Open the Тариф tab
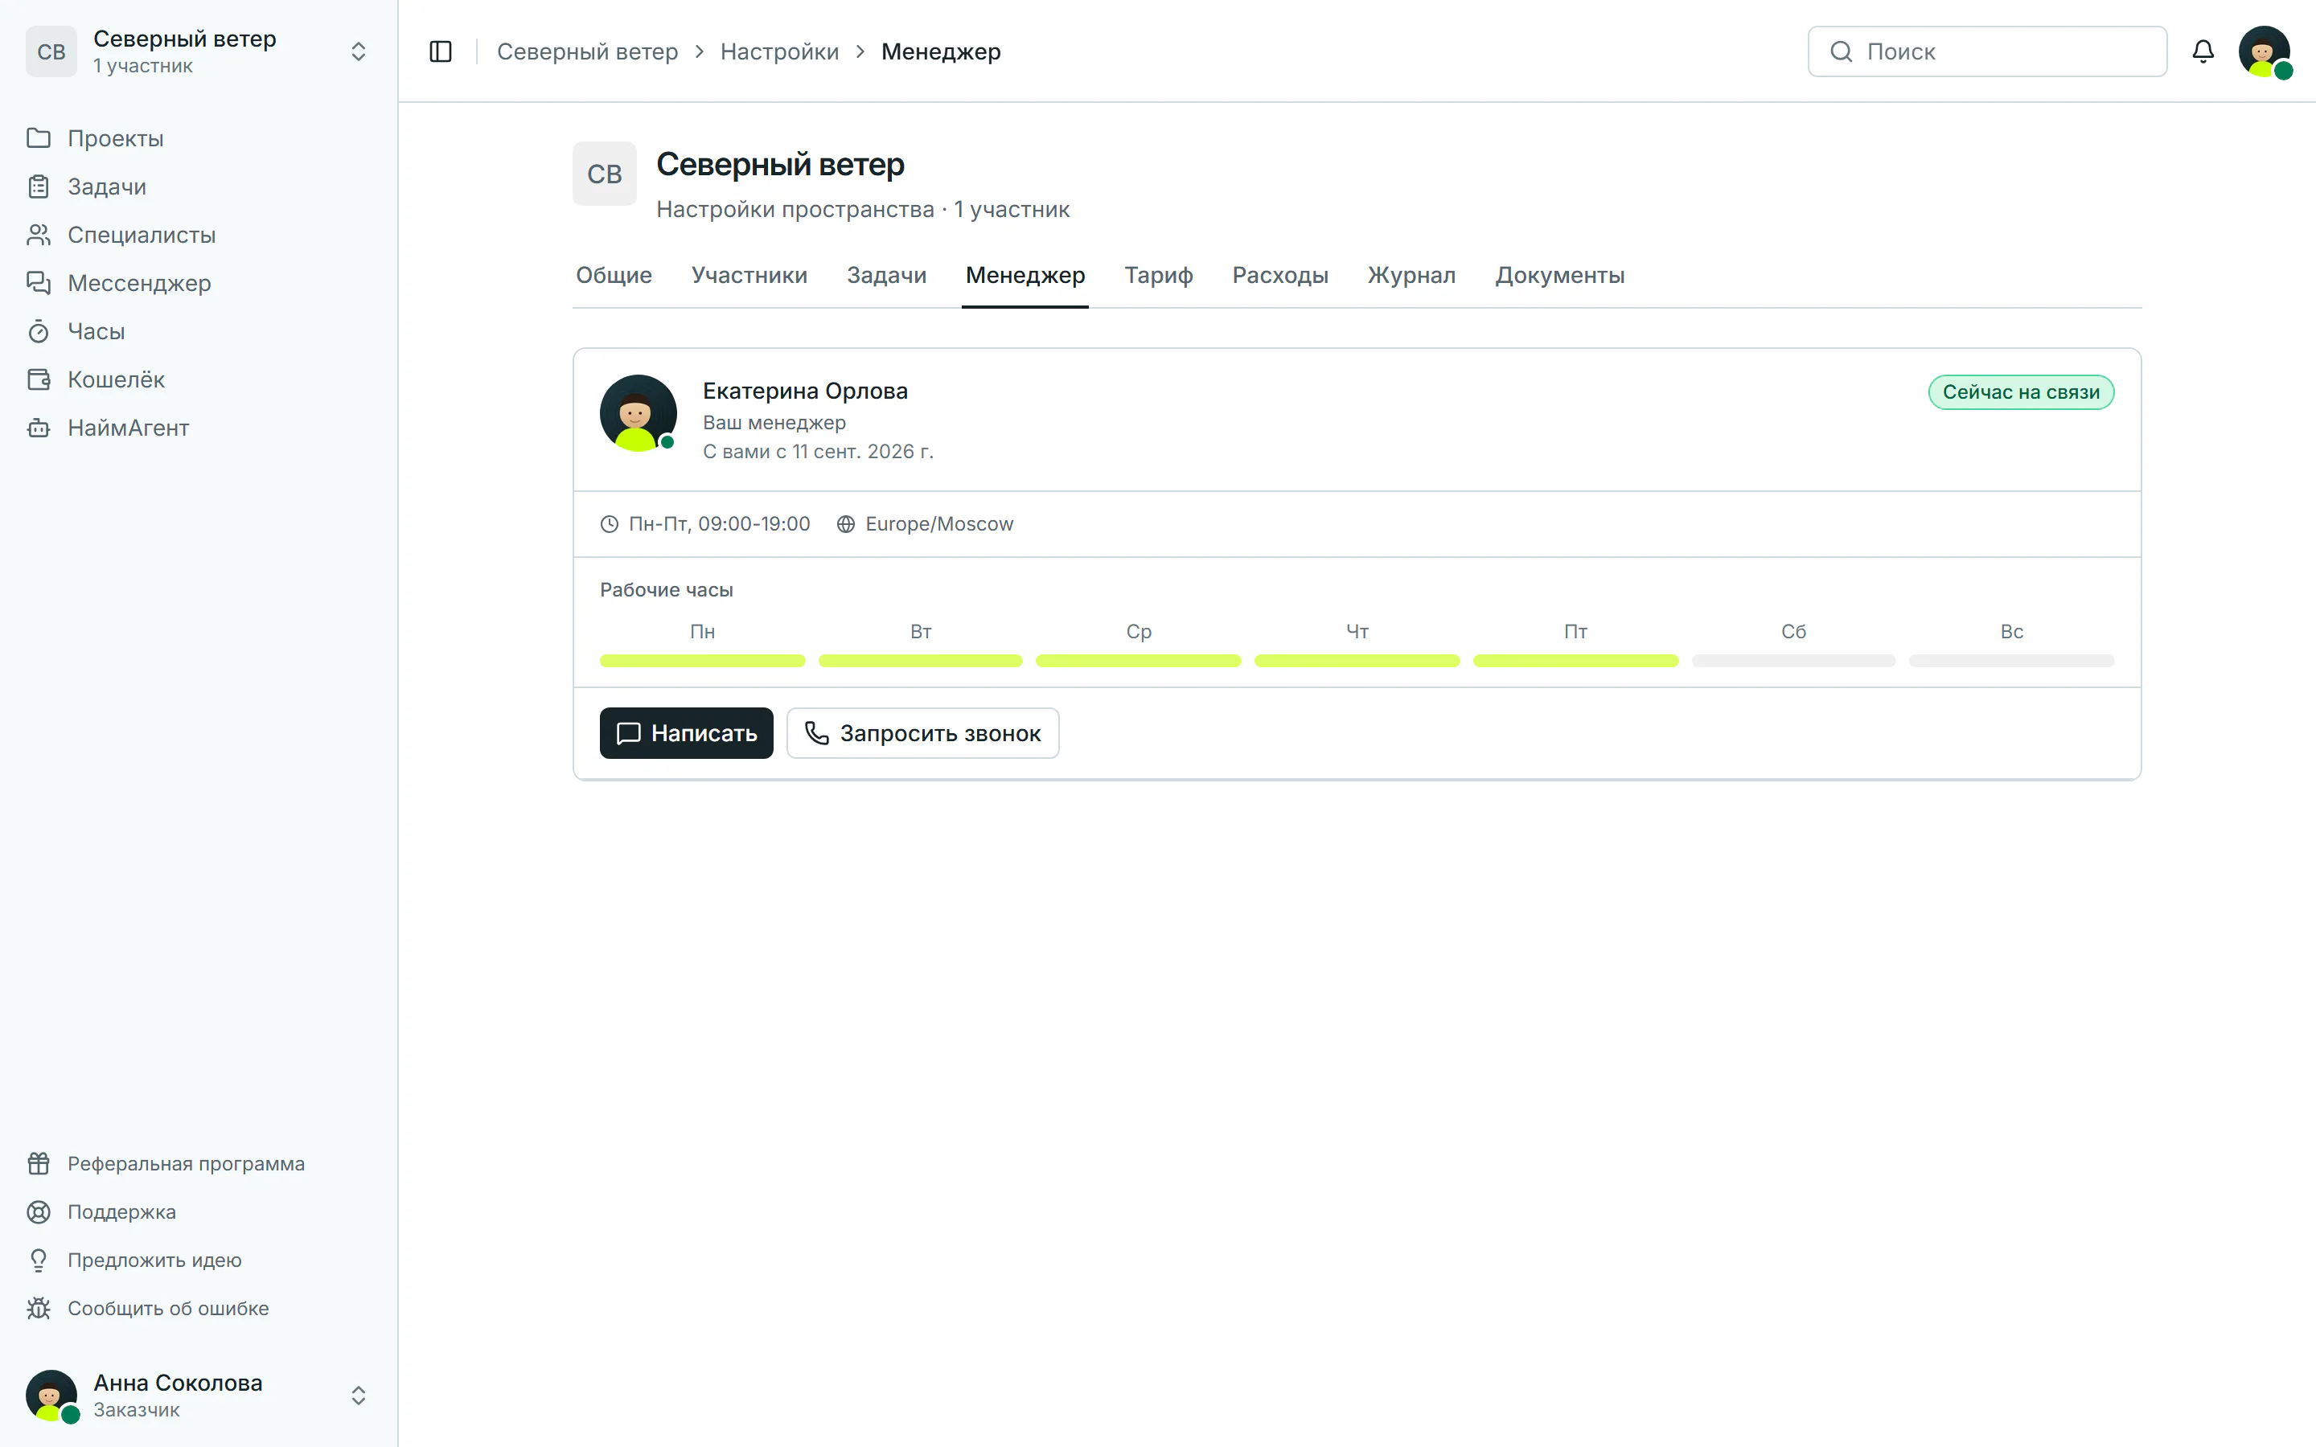This screenshot has height=1447, width=2316. (1158, 276)
